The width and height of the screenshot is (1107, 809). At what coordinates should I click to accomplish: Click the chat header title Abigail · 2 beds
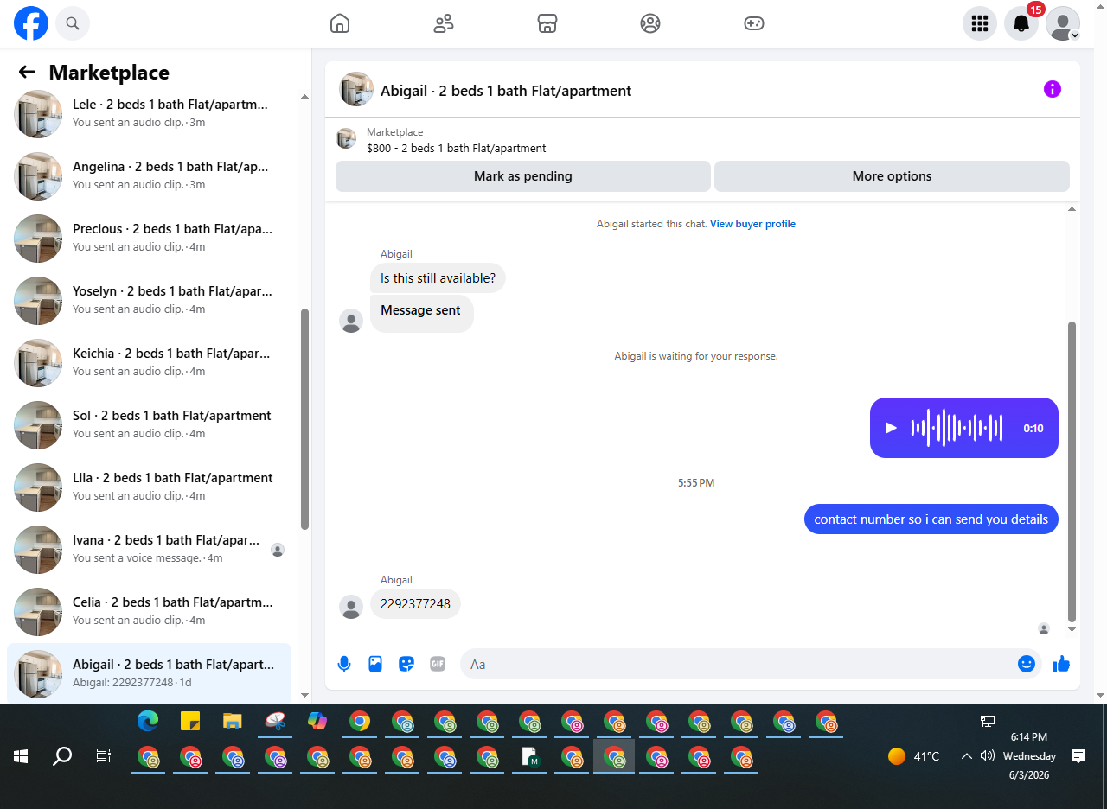(506, 91)
